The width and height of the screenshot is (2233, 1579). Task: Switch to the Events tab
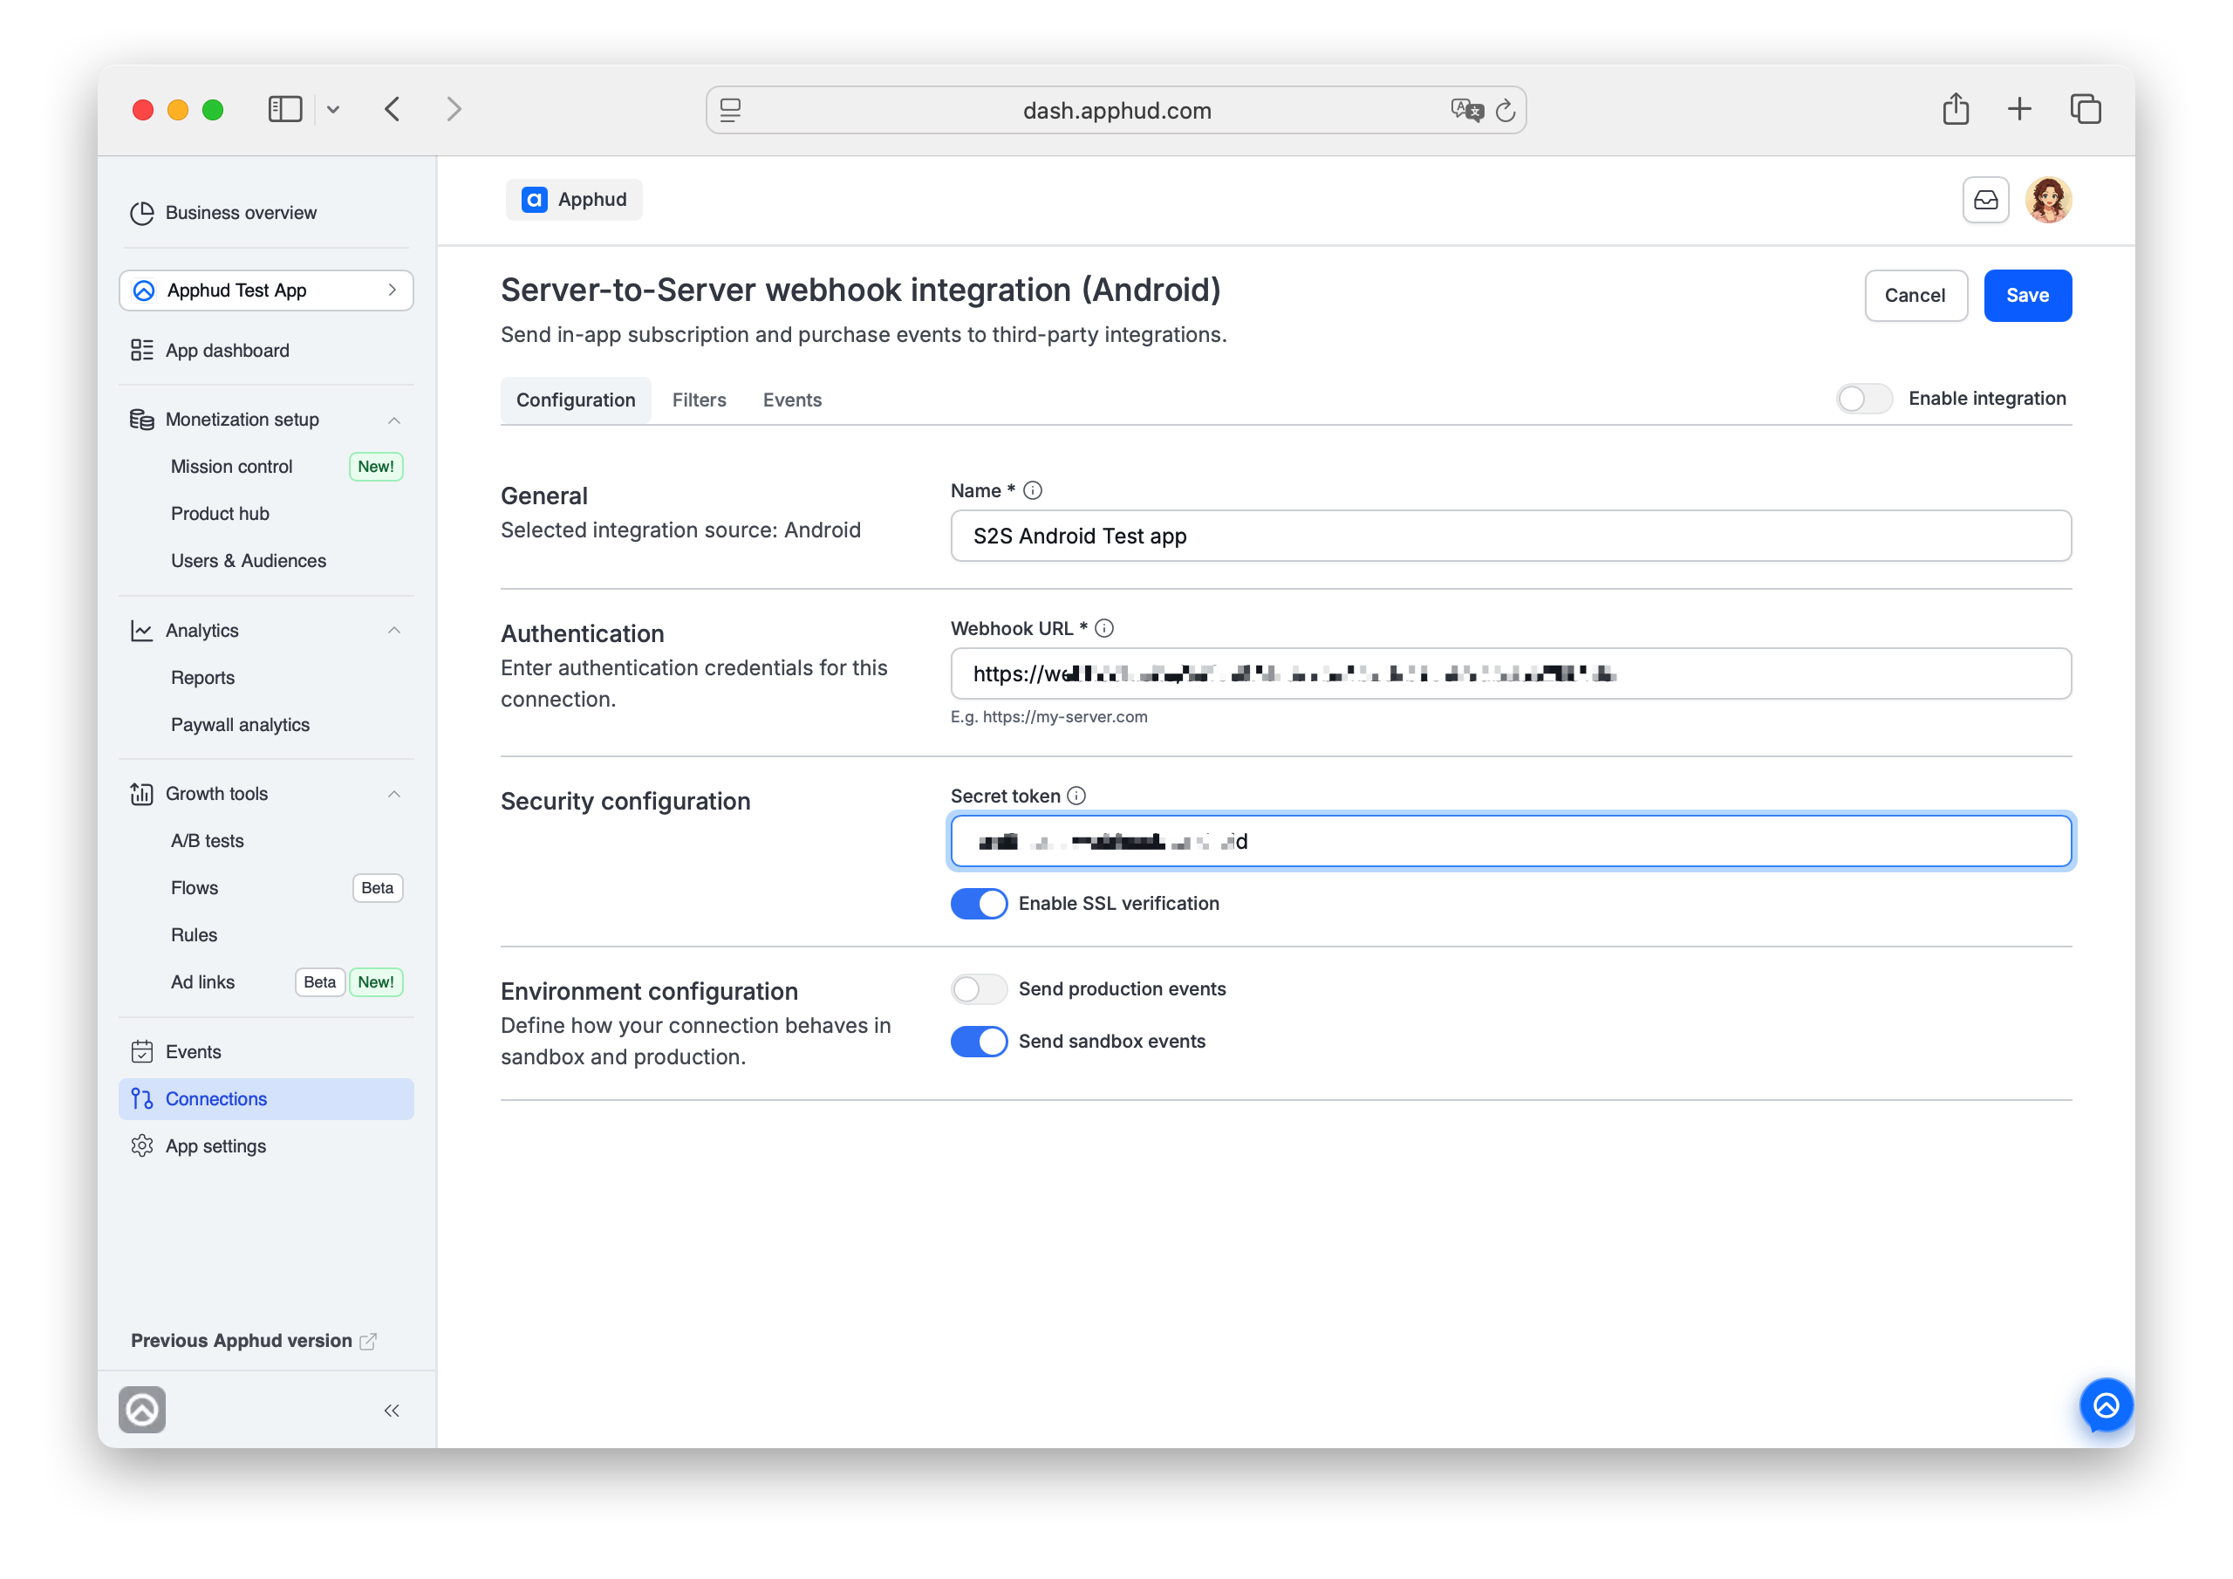(x=792, y=400)
